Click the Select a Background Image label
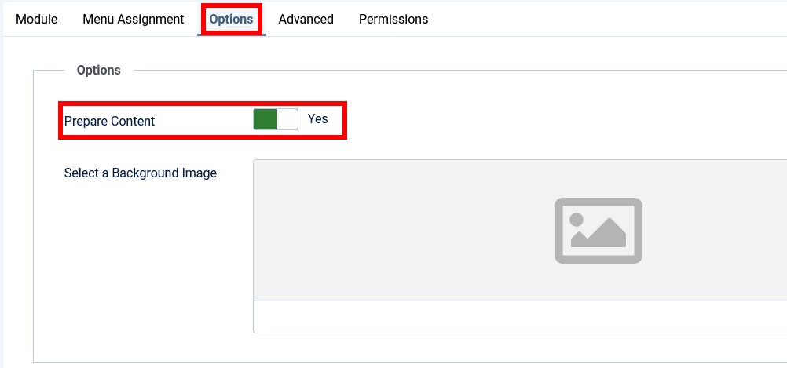787x368 pixels. [x=141, y=173]
